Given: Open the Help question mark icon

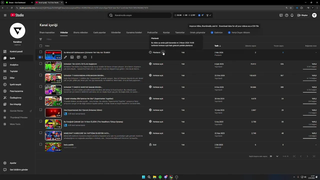Looking at the screenshot, I should coord(286,15).
